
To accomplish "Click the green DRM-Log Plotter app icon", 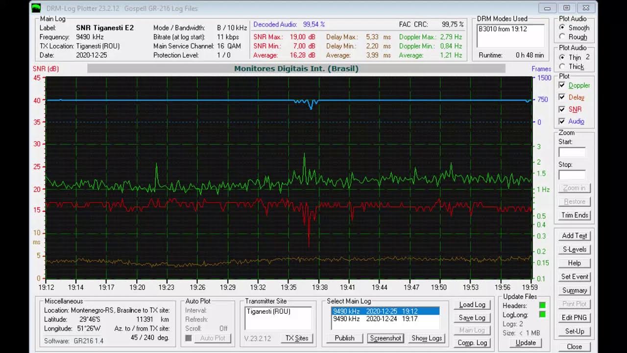I will point(36,8).
